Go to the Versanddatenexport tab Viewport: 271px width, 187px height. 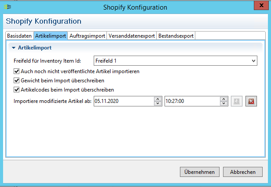point(132,36)
